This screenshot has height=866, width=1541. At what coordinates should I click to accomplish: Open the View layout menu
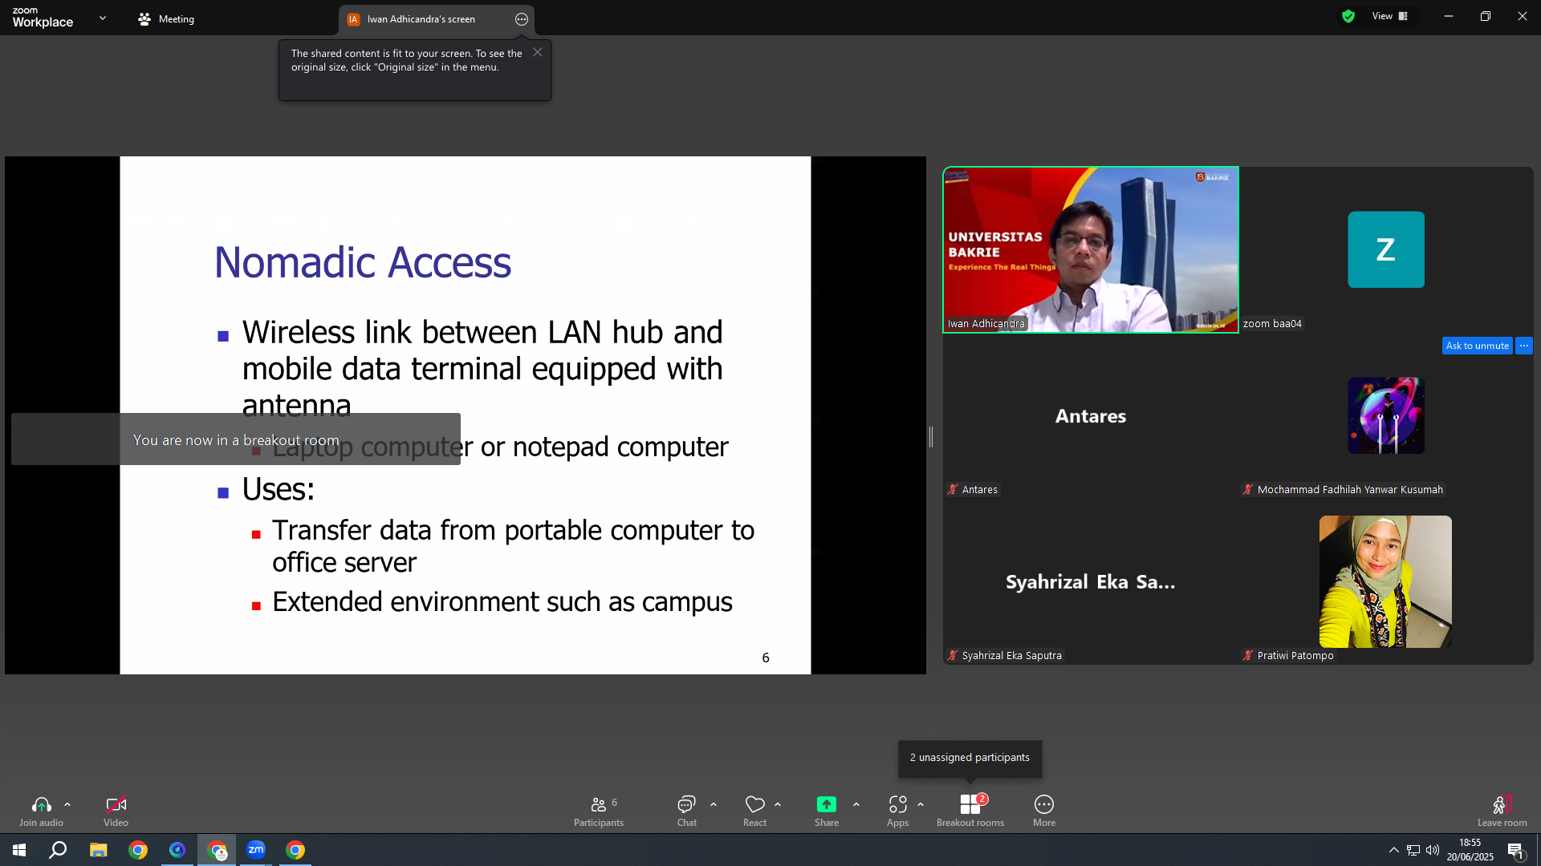[x=1390, y=16]
